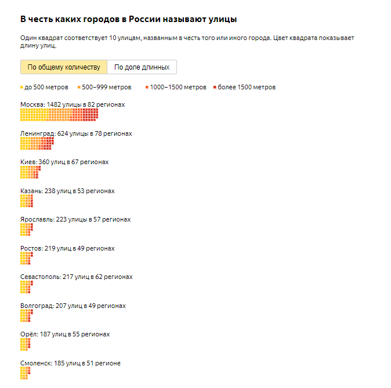Click the infographic title about городов в России
The image size is (391, 388).
pyautogui.click(x=128, y=19)
